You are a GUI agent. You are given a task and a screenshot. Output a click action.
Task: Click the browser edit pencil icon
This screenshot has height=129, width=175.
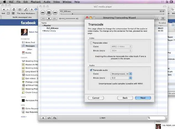click(x=26, y=9)
